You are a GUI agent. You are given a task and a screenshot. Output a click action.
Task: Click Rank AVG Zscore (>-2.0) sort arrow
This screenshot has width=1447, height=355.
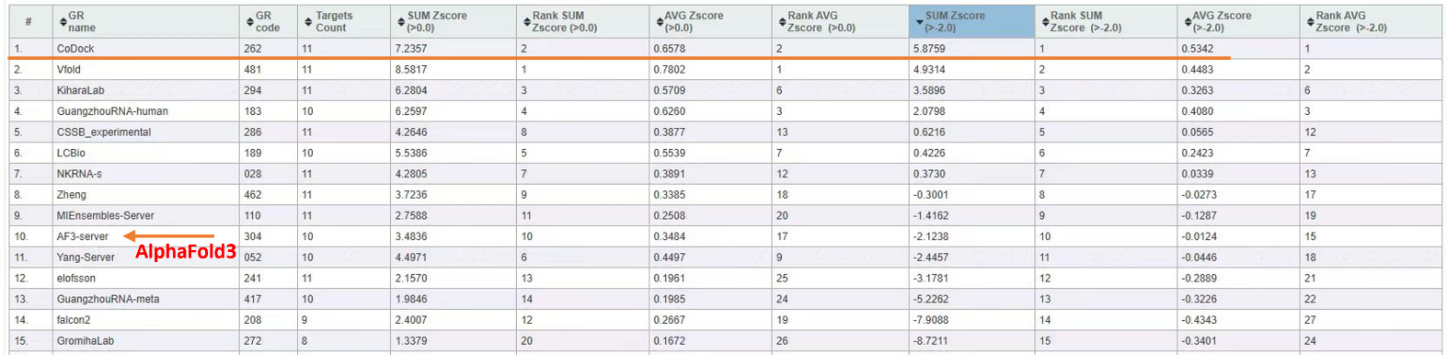[x=1309, y=21]
